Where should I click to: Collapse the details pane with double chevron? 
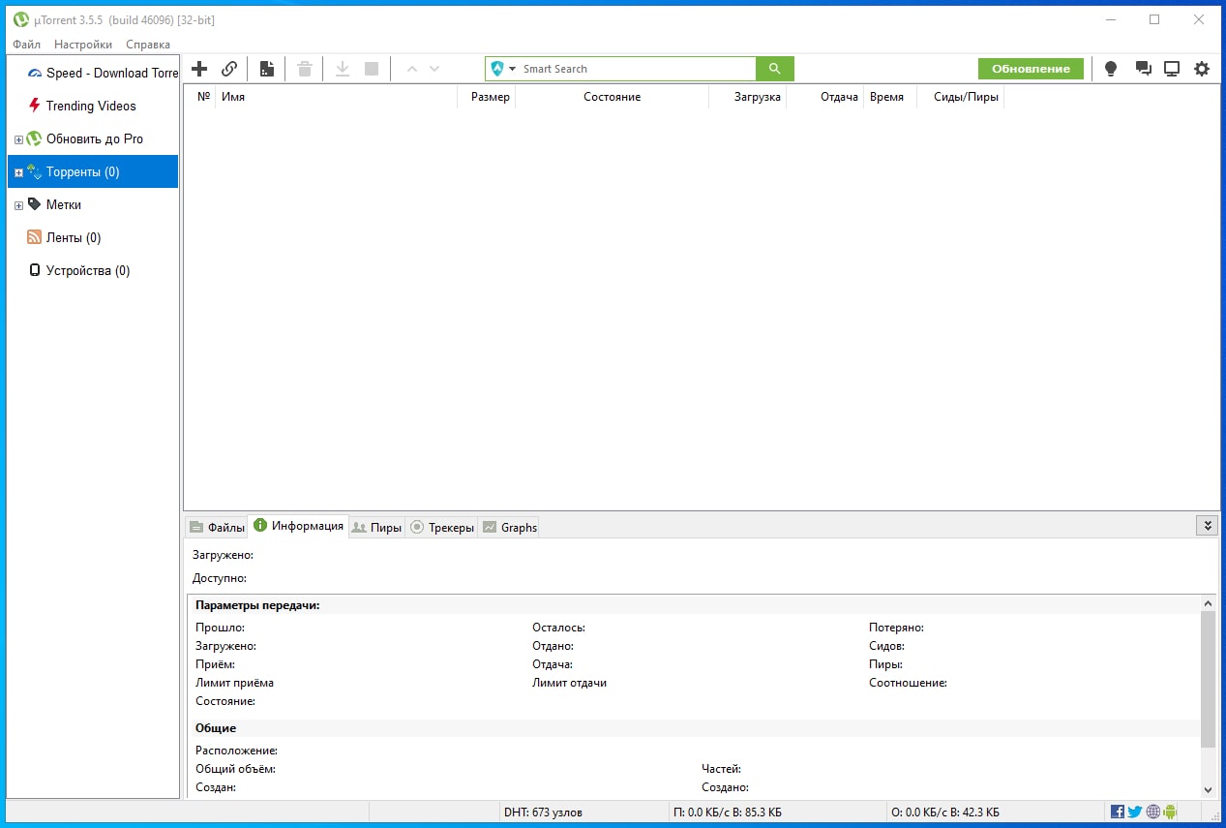coord(1207,526)
